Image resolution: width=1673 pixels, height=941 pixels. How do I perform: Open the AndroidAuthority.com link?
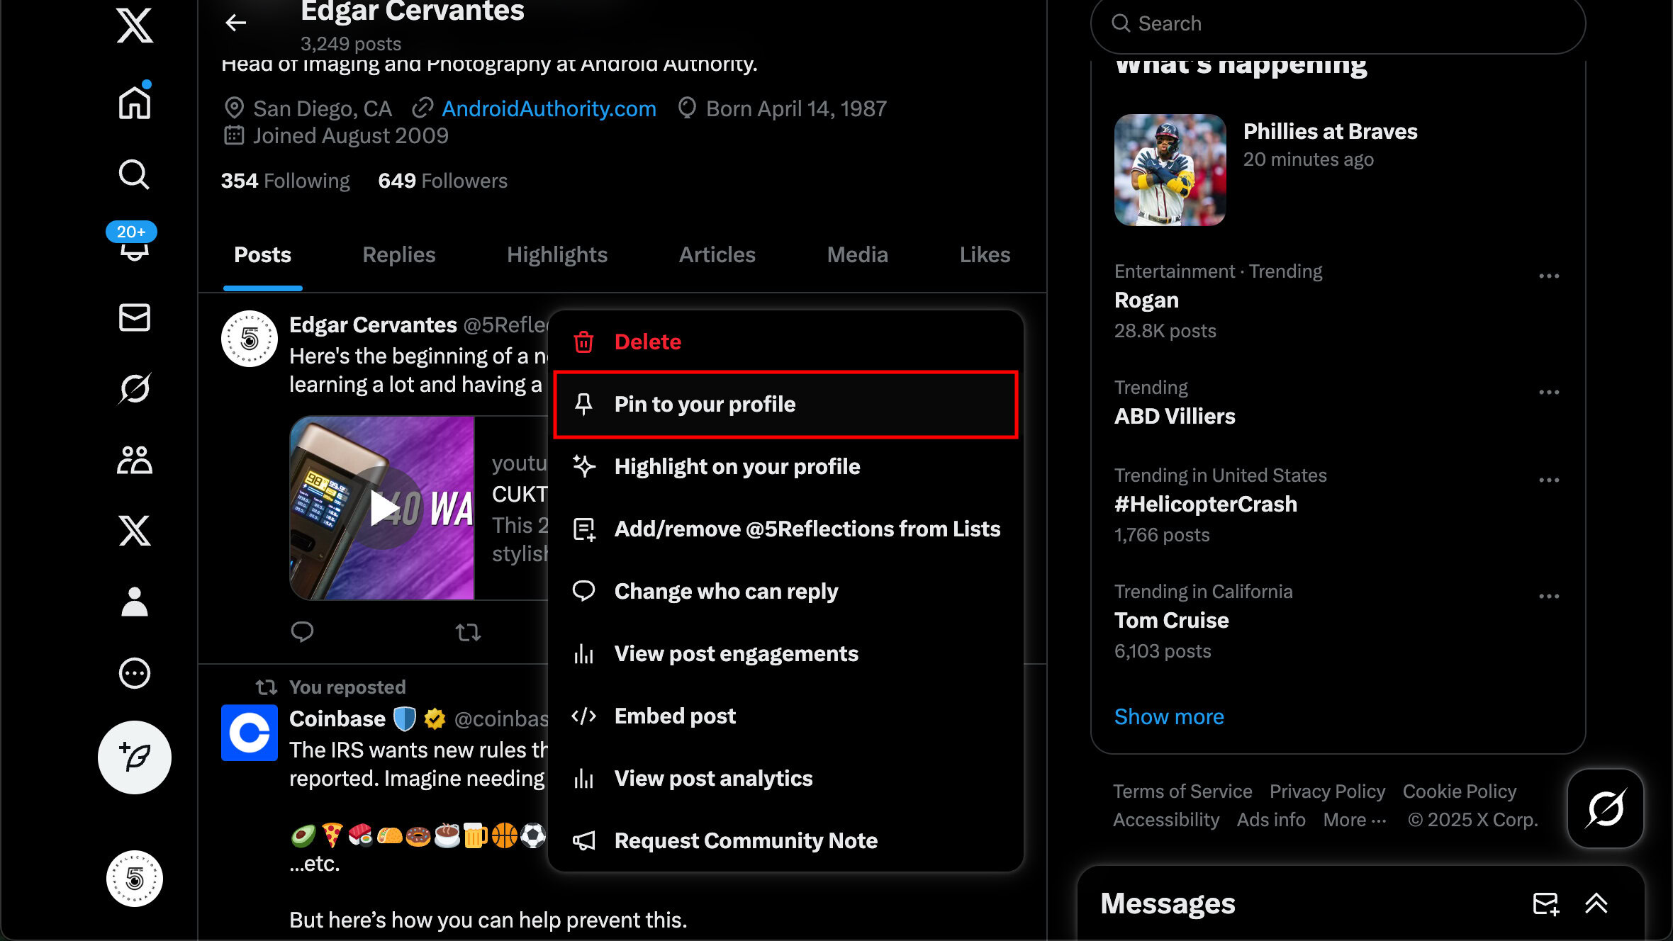(x=548, y=108)
